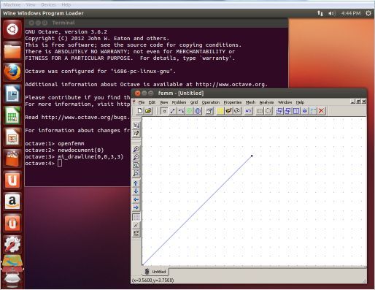Image resolution: width=375 pixels, height=290 pixels.
Task: Select the green block labels mode
Action: [x=189, y=111]
